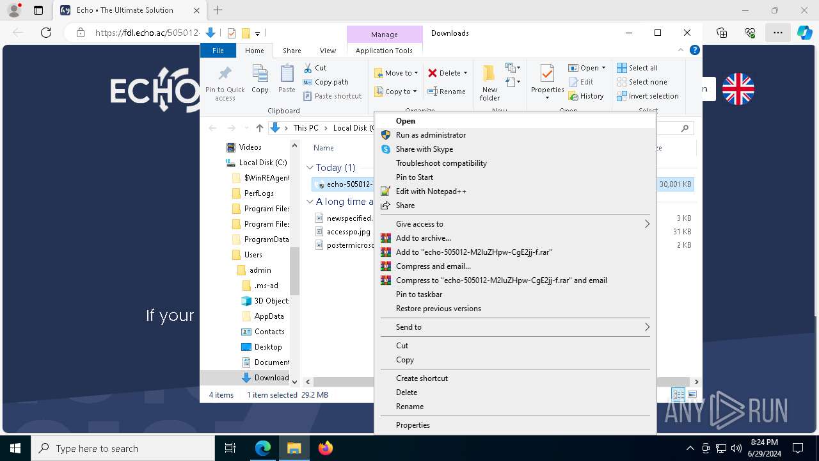Click Select all in ribbon
Image resolution: width=819 pixels, height=461 pixels.
[x=637, y=68]
